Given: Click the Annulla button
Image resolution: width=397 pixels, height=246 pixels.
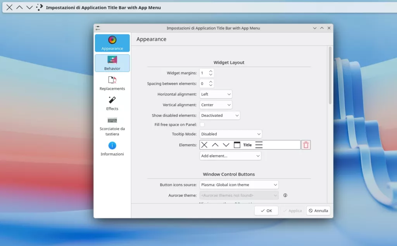Looking at the screenshot, I should [318, 211].
